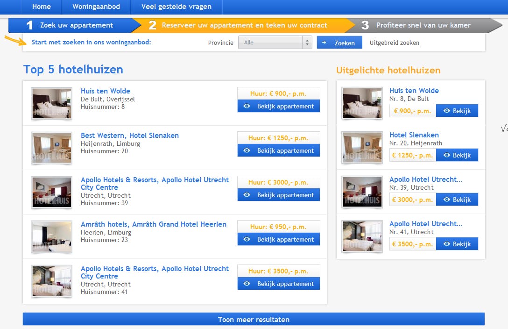Click featured Apollo Hotel Utrecht Nr. 41 thumbnail
Viewport: 508px width, 329px height.
coord(362,236)
